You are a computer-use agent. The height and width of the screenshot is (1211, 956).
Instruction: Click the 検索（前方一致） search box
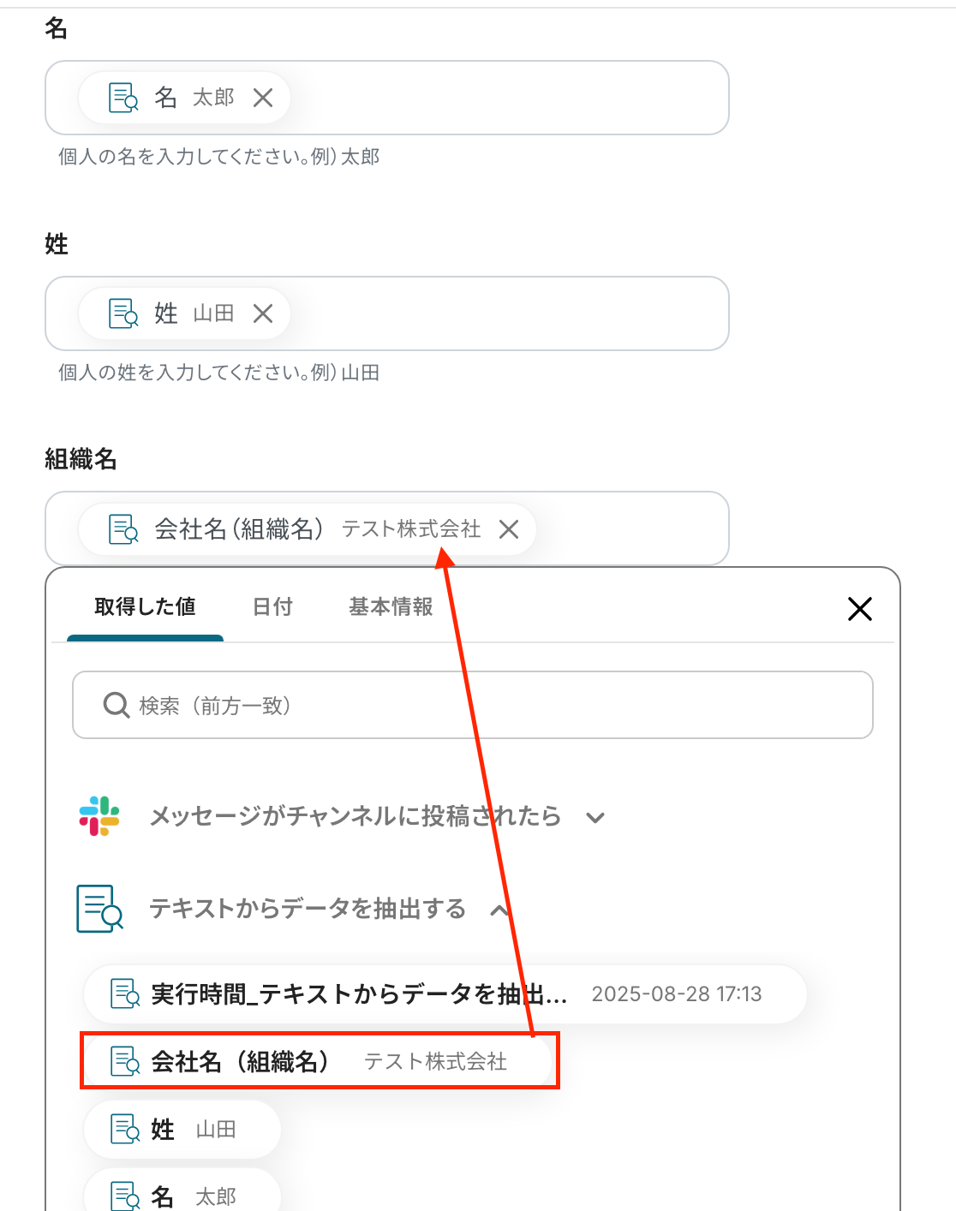coord(473,705)
